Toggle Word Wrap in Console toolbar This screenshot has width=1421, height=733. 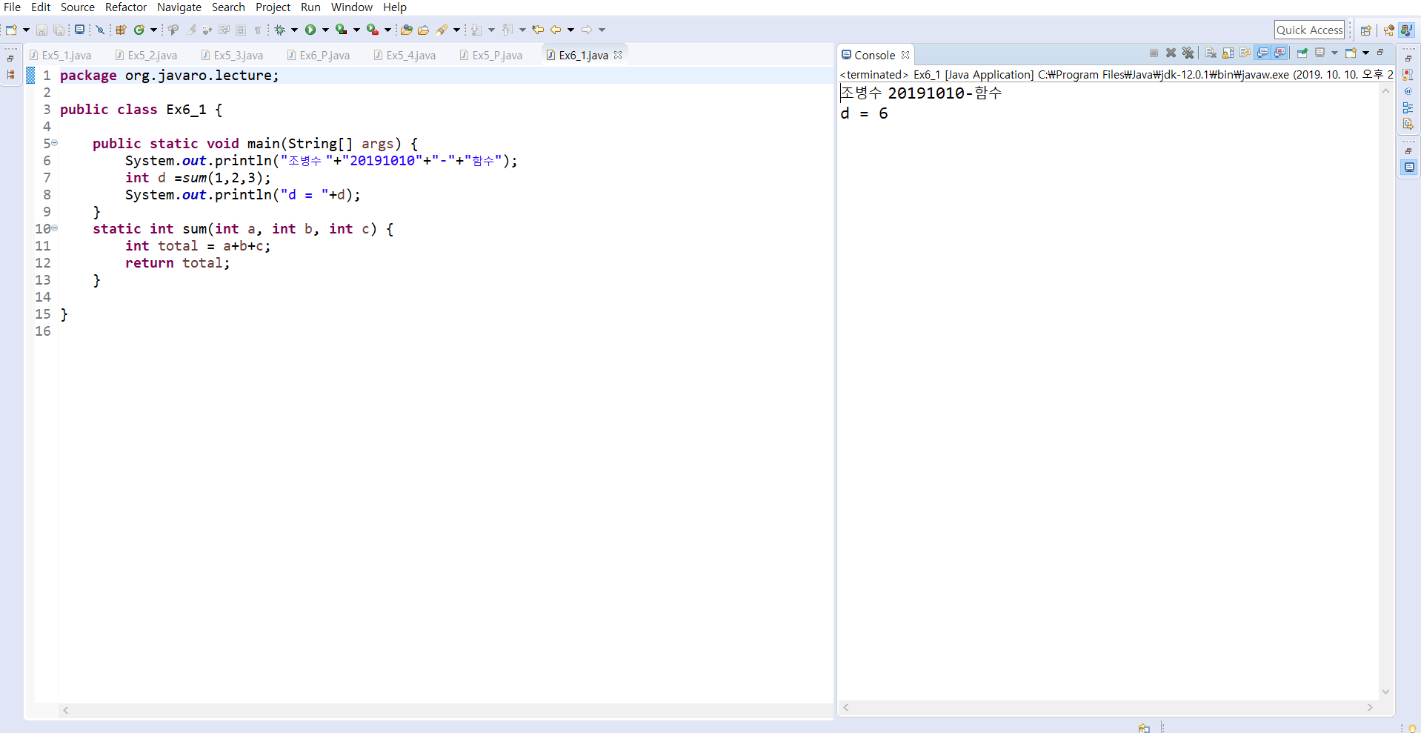click(x=1245, y=53)
